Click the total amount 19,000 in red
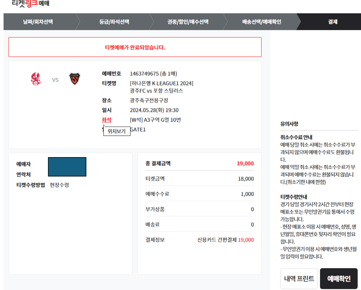The height and width of the screenshot is (290, 361). (245, 163)
